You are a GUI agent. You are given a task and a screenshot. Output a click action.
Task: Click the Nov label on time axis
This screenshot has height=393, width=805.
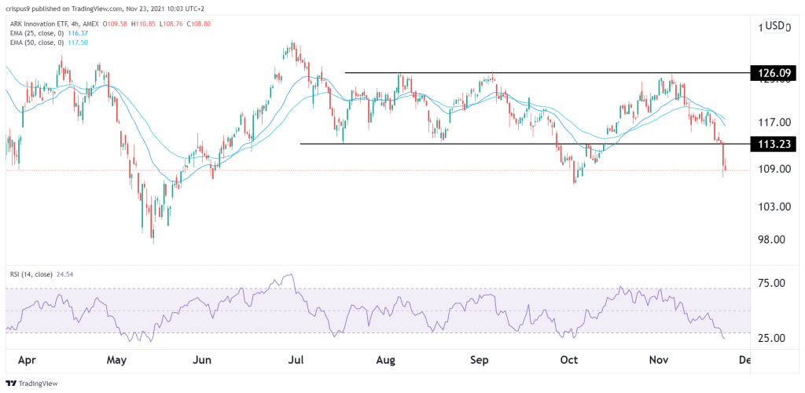pyautogui.click(x=658, y=361)
